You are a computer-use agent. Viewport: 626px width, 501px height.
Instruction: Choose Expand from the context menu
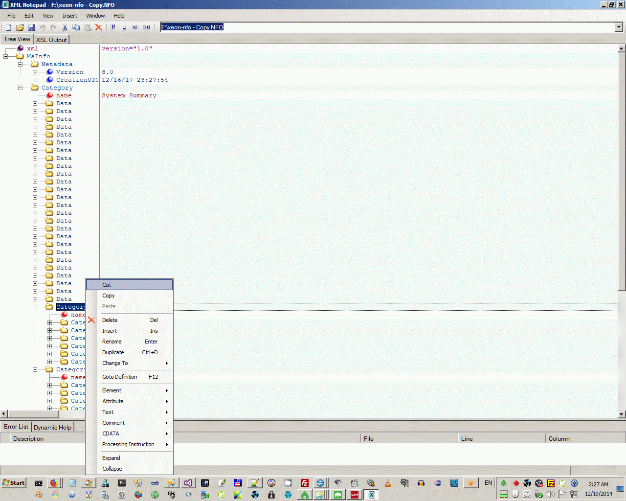click(130, 458)
